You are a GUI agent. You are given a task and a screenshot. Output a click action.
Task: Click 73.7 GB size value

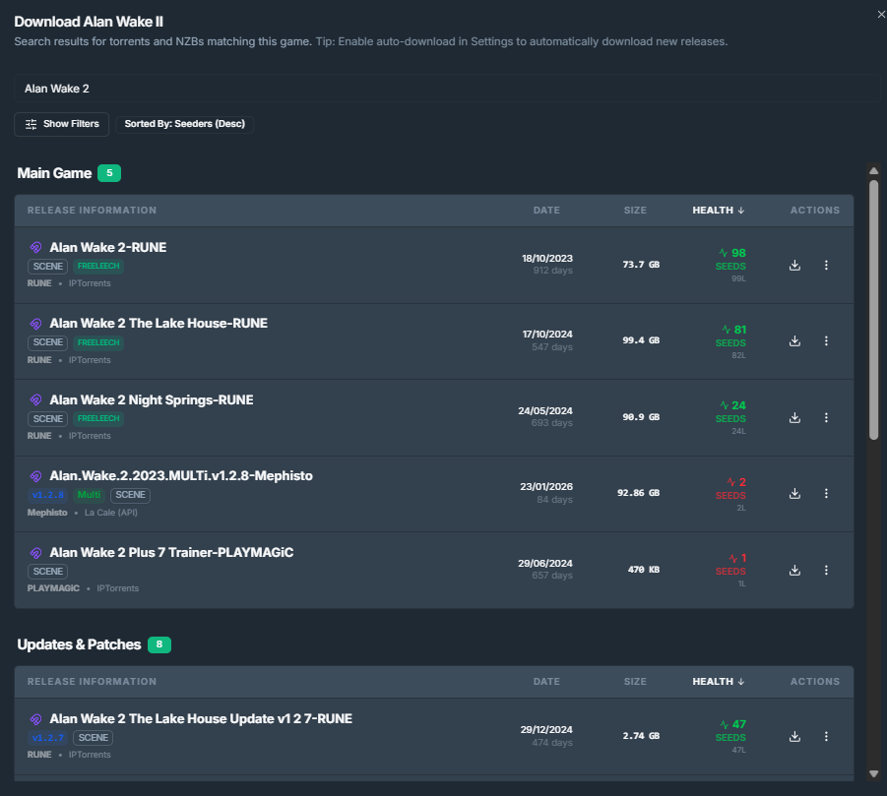click(641, 265)
